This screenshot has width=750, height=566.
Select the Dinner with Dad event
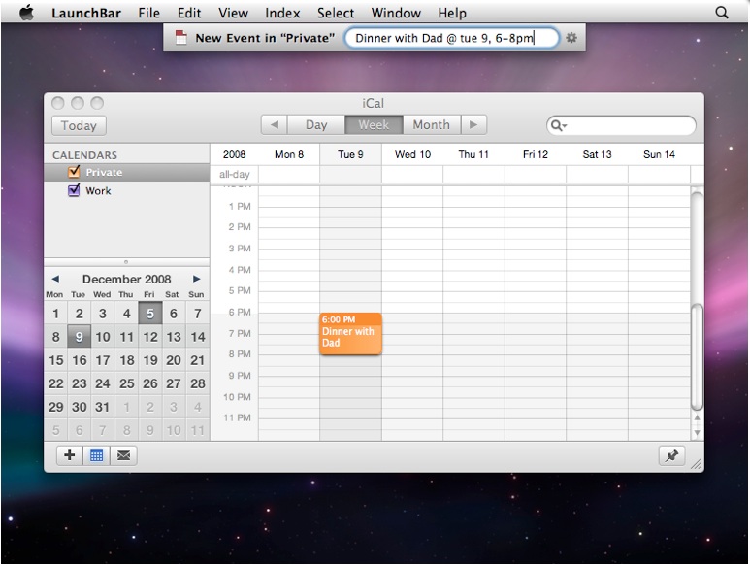(350, 335)
